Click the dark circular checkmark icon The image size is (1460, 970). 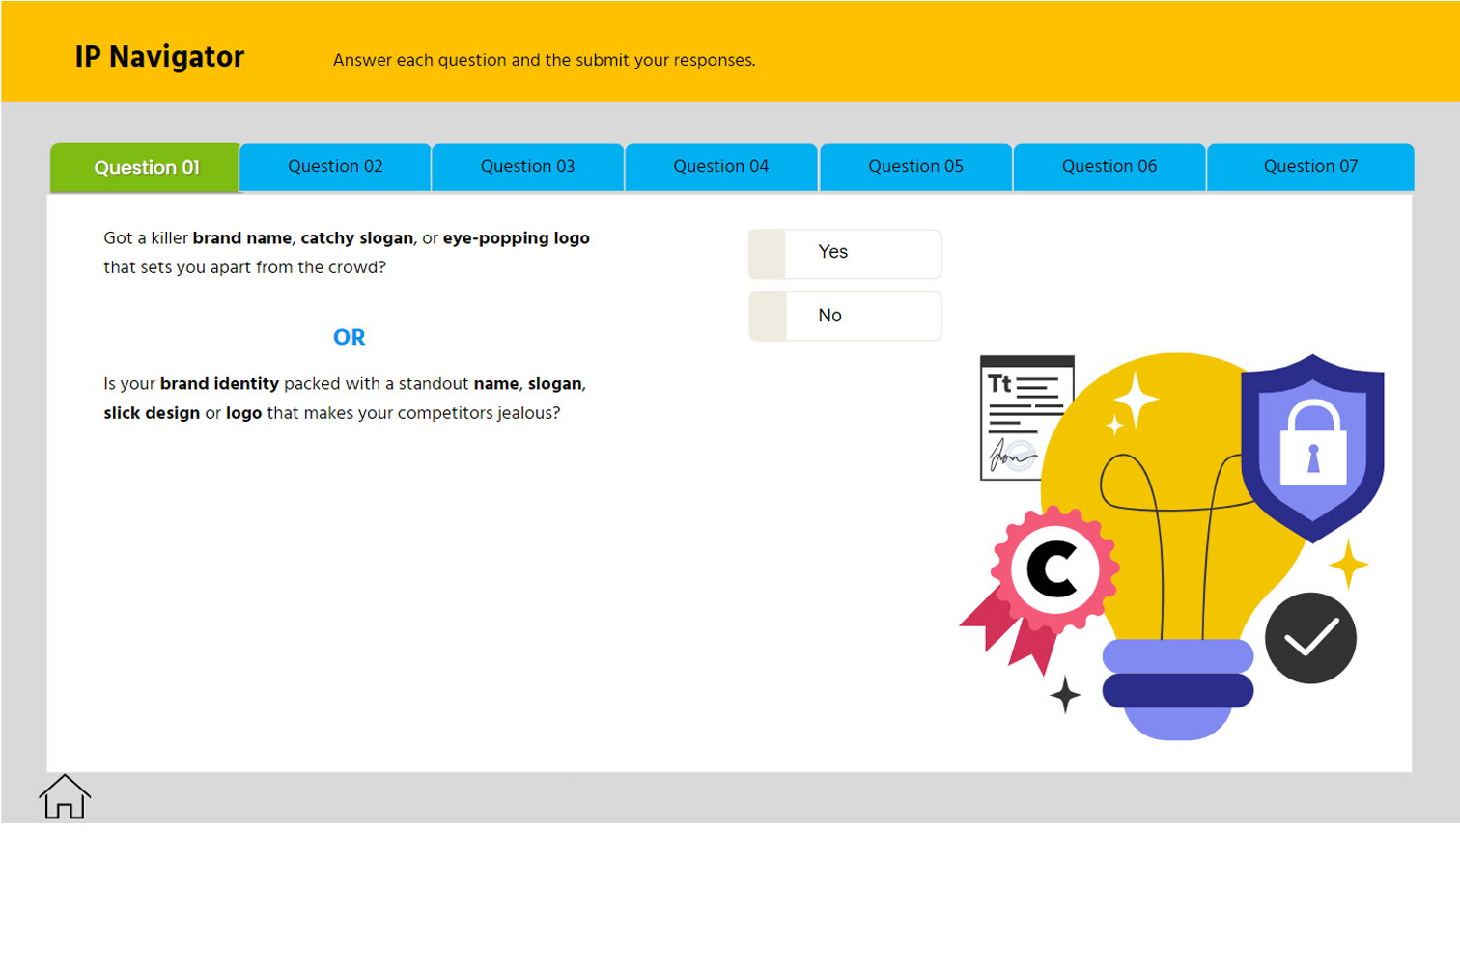tap(1310, 638)
